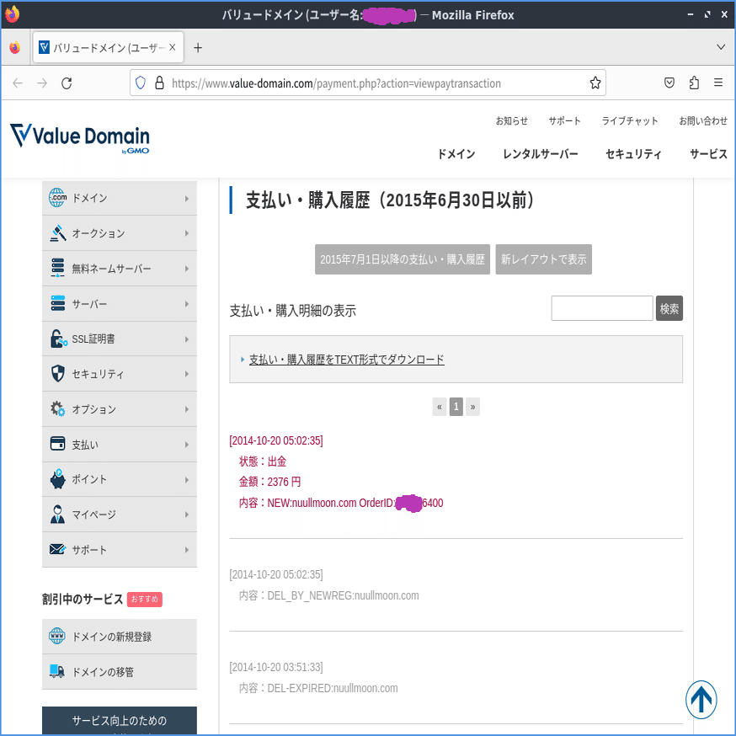This screenshot has width=736, height=736.
Task: Click the browser URL address bar
Action: 367,83
